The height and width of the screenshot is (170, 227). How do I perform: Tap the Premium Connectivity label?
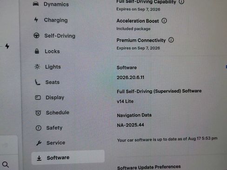pos(141,40)
